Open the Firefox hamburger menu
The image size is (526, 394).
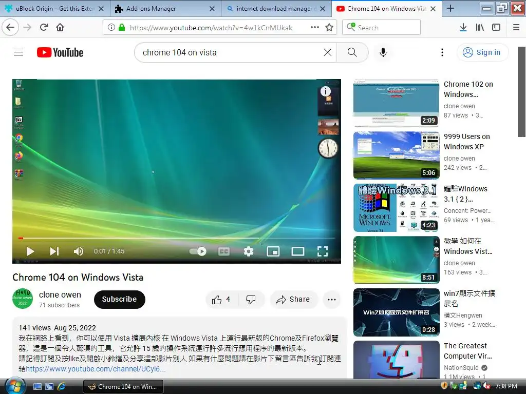pyautogui.click(x=516, y=28)
